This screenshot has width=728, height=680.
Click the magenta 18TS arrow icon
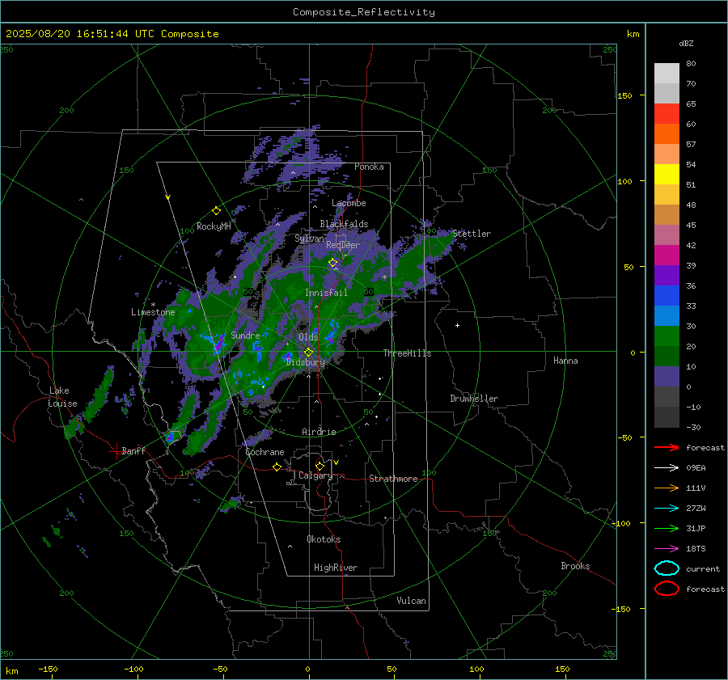[x=667, y=549]
